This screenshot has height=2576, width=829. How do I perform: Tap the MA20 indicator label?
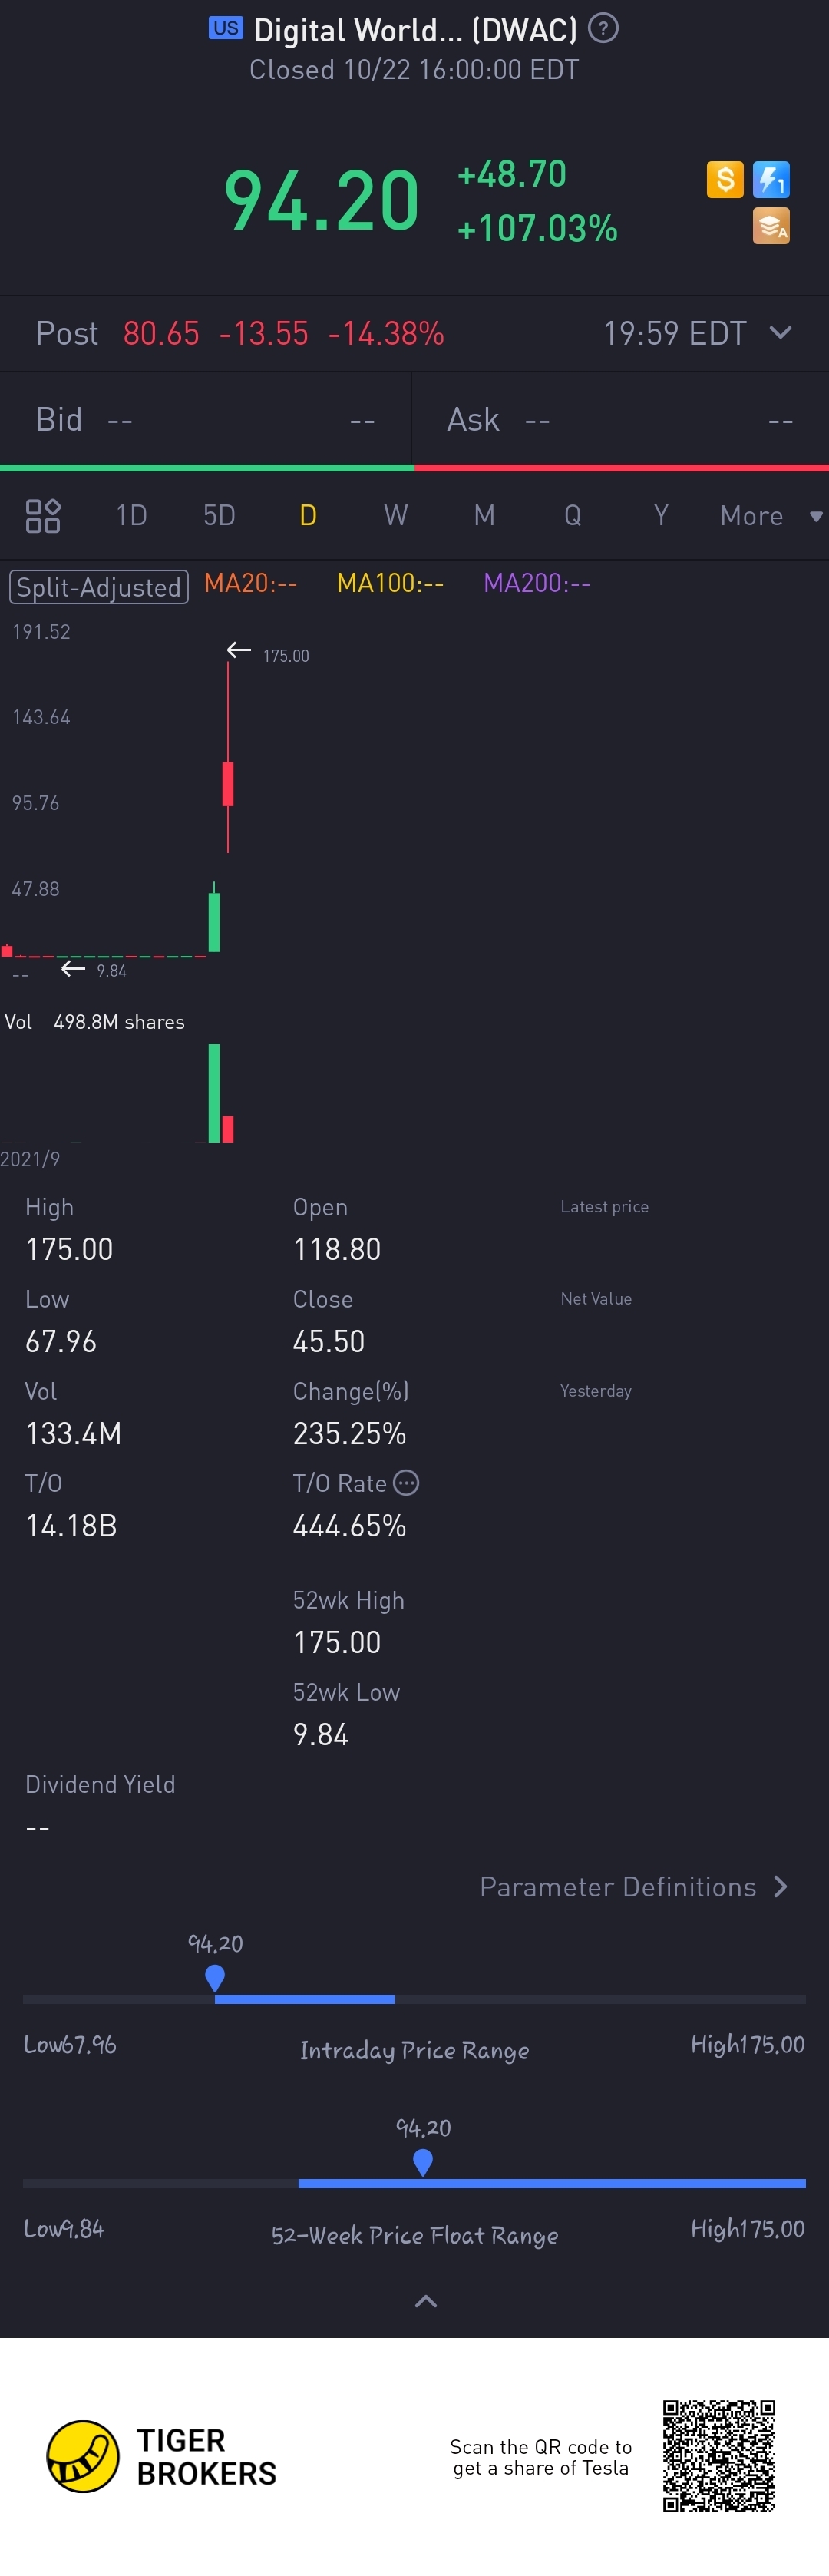(251, 583)
